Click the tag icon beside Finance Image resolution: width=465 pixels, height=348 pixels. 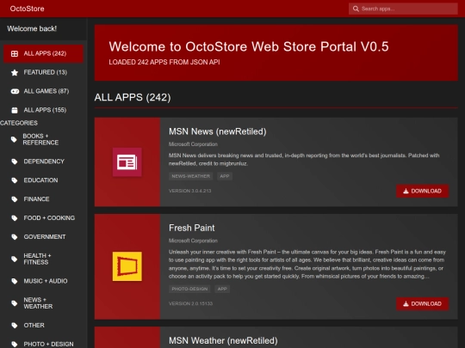point(15,199)
